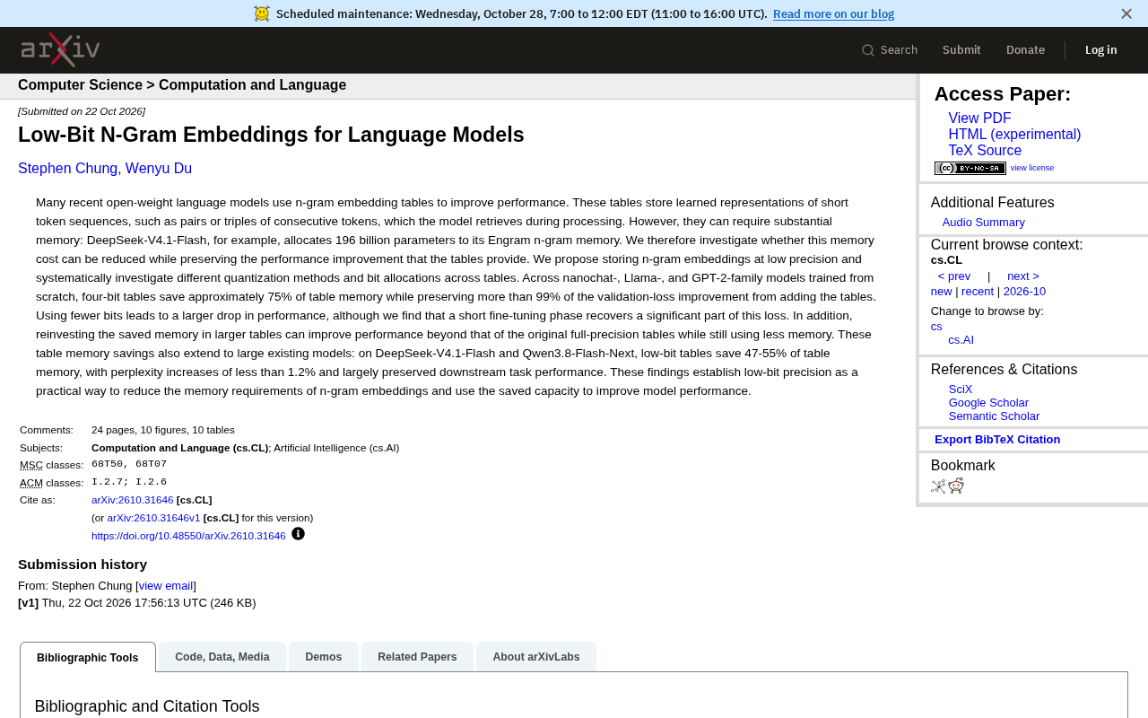Click the Creative Commons BY-NC-SA license badge
This screenshot has width=1148, height=718.
coord(970,168)
